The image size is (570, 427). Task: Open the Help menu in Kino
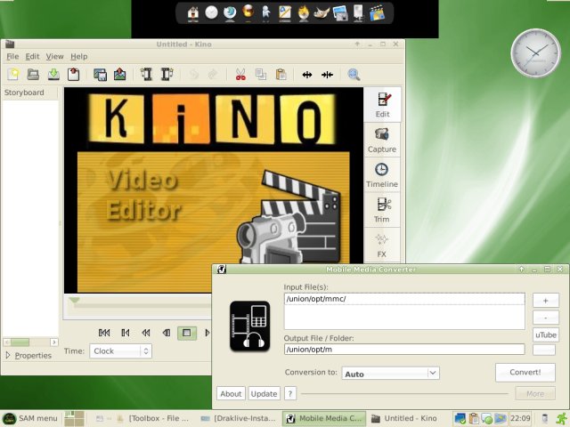79,57
